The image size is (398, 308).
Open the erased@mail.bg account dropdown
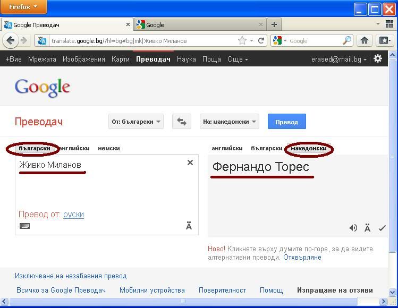point(339,59)
